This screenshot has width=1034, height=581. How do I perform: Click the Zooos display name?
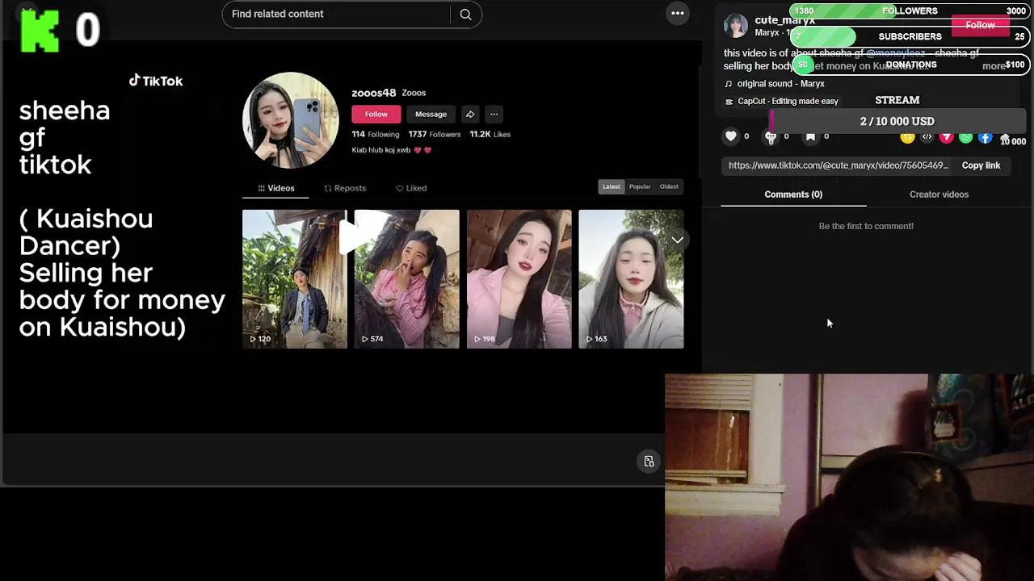[x=414, y=93]
